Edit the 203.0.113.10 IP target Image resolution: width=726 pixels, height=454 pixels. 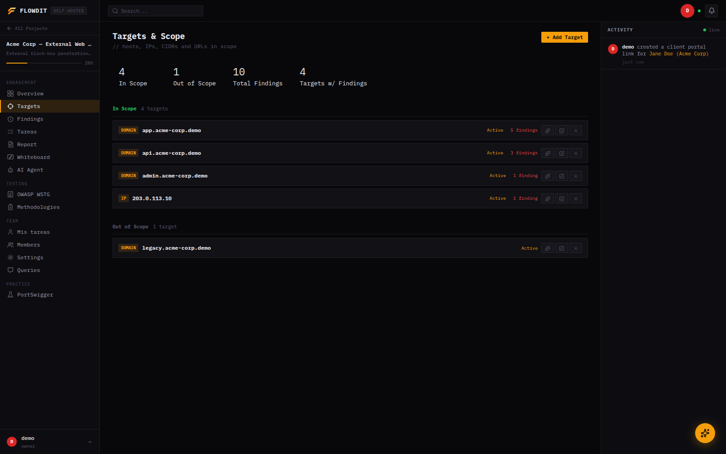tap(562, 198)
